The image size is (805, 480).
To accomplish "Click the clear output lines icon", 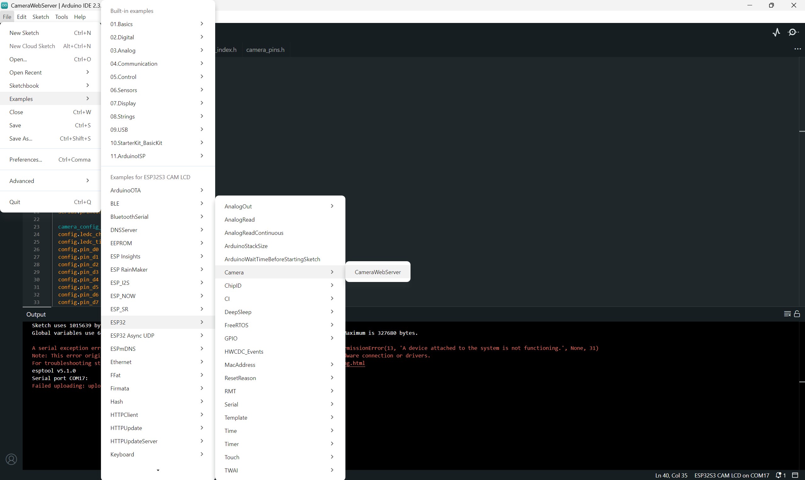I will [x=787, y=314].
